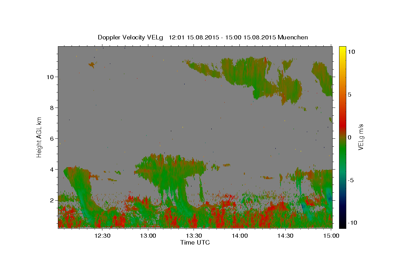Image resolution: width=411 pixels, height=274 pixels.
Task: Click the 'Muenchen' location label in title
Action: click(x=293, y=37)
